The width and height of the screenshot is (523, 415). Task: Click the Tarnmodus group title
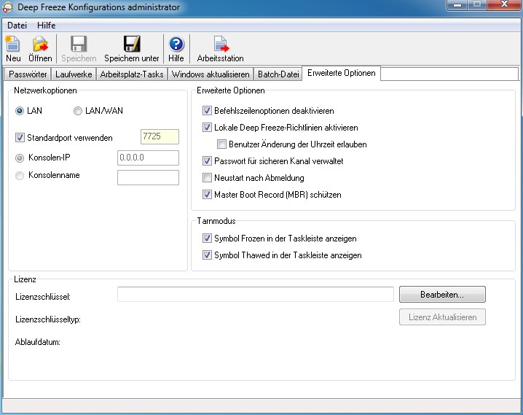pos(216,221)
